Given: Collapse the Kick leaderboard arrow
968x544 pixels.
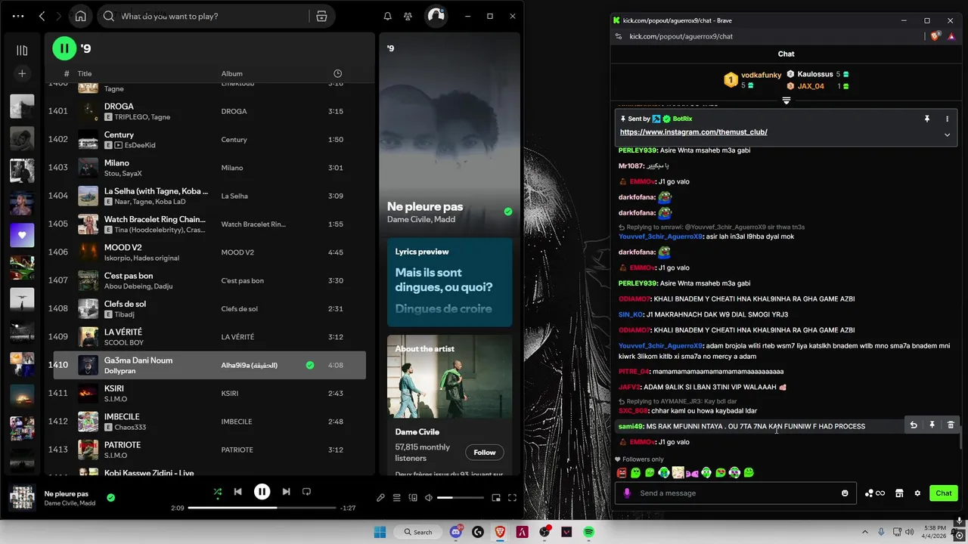Looking at the screenshot, I should click(786, 101).
